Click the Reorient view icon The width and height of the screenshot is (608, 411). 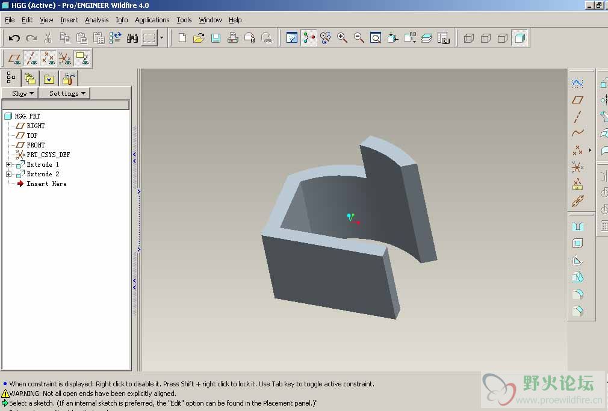click(x=393, y=38)
